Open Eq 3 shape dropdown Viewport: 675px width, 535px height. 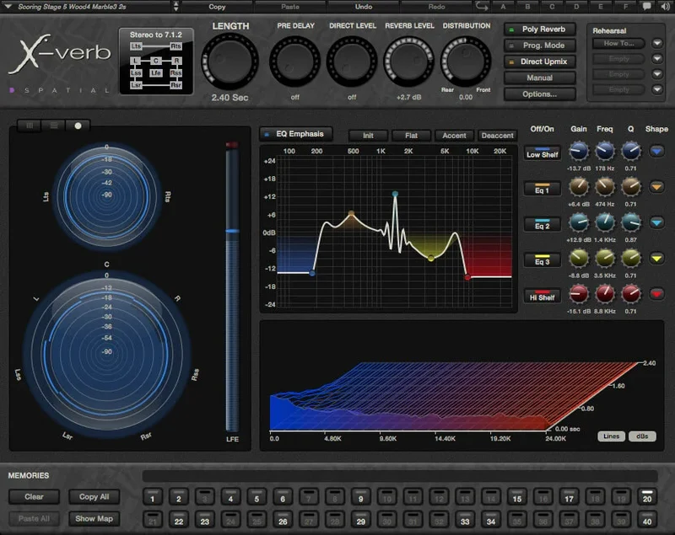[x=656, y=259]
